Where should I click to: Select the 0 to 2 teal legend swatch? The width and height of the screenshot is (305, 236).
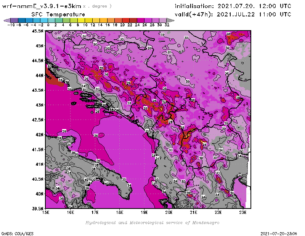pyautogui.click(x=51, y=20)
